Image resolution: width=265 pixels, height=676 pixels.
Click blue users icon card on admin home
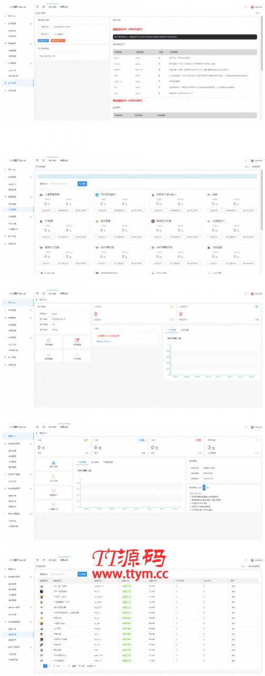(54, 464)
